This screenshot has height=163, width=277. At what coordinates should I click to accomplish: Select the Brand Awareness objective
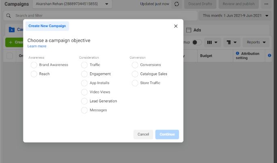coord(34,65)
